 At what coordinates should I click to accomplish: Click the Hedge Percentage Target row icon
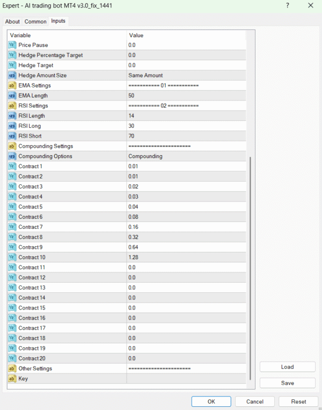click(12, 55)
